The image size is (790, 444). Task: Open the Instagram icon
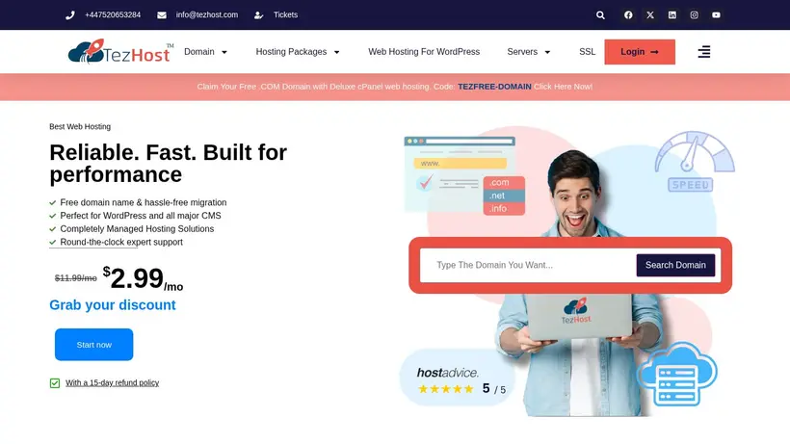point(695,15)
